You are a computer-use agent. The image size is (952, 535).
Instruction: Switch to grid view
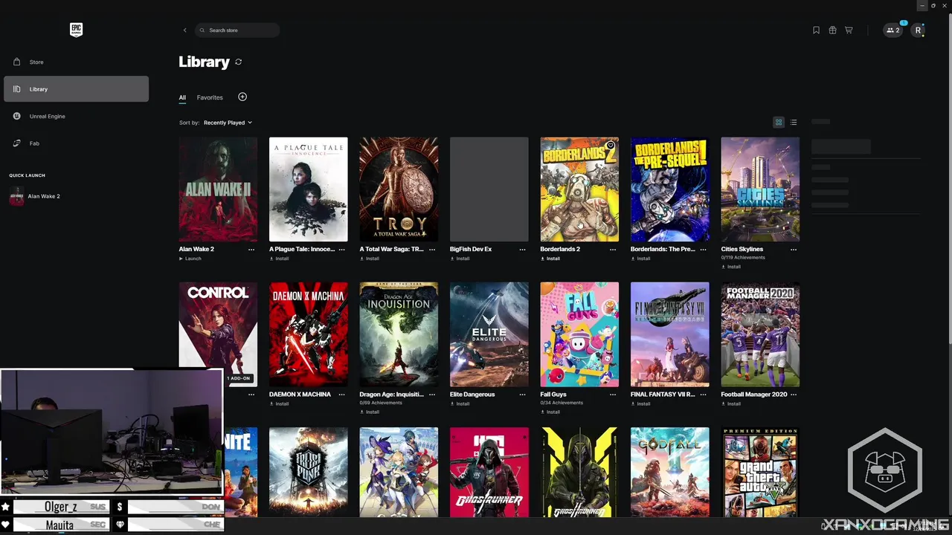779,123
